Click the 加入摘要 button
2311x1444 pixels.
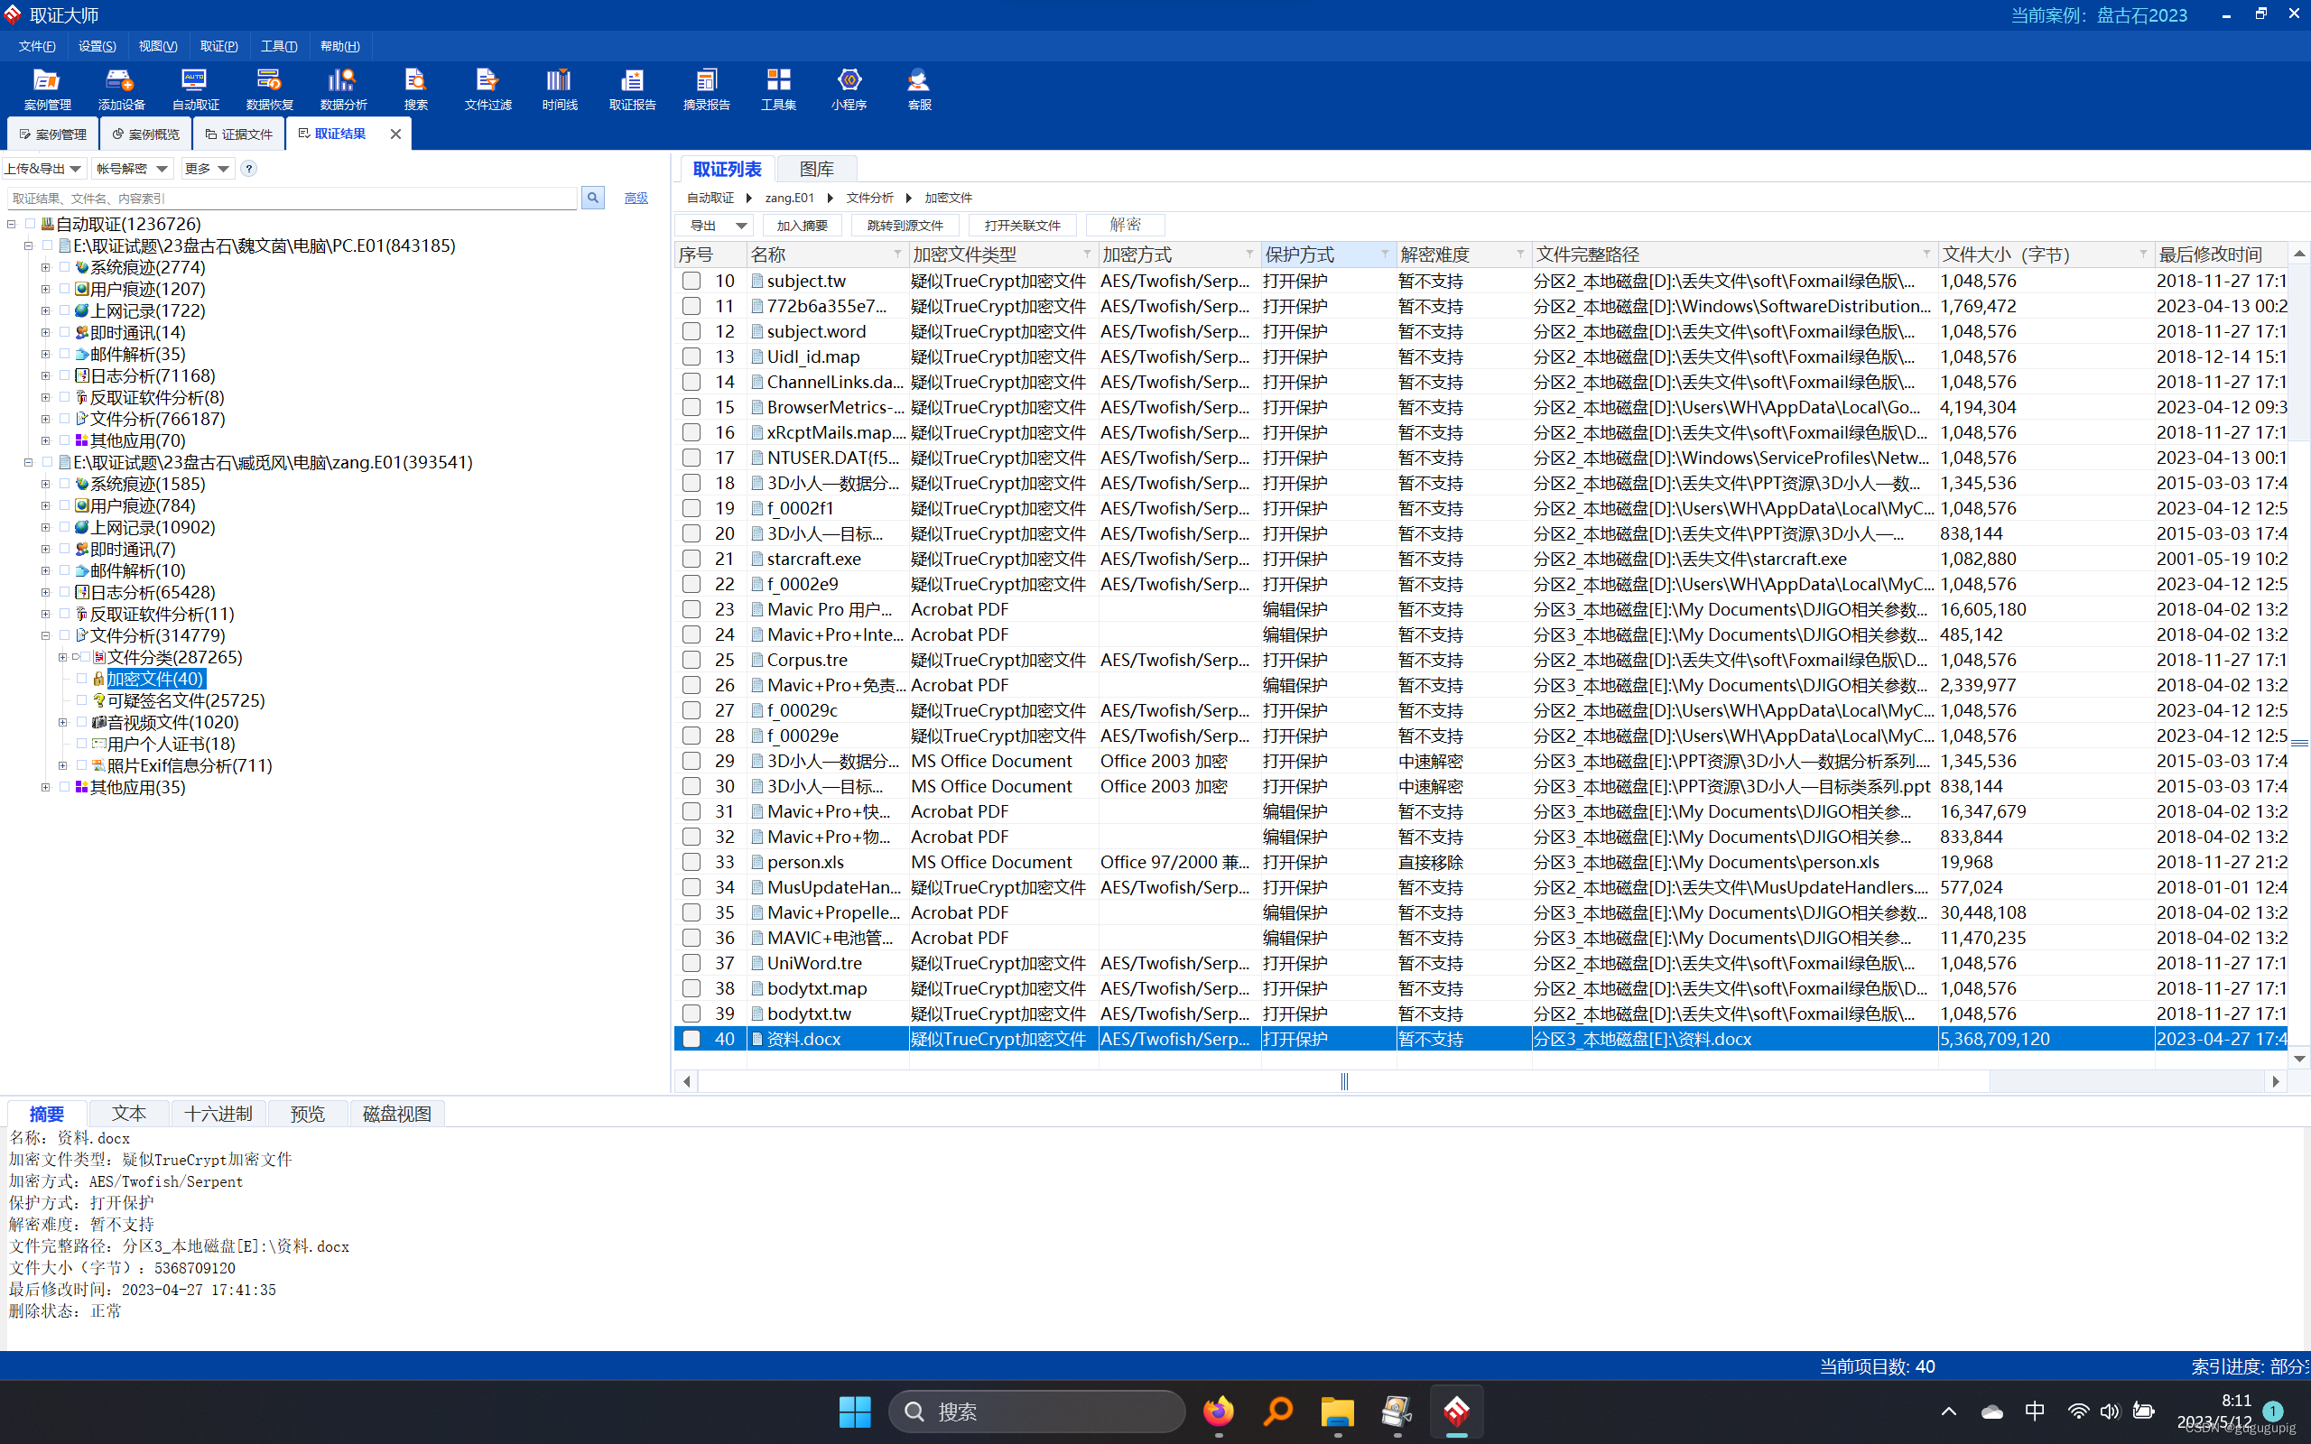[802, 226]
